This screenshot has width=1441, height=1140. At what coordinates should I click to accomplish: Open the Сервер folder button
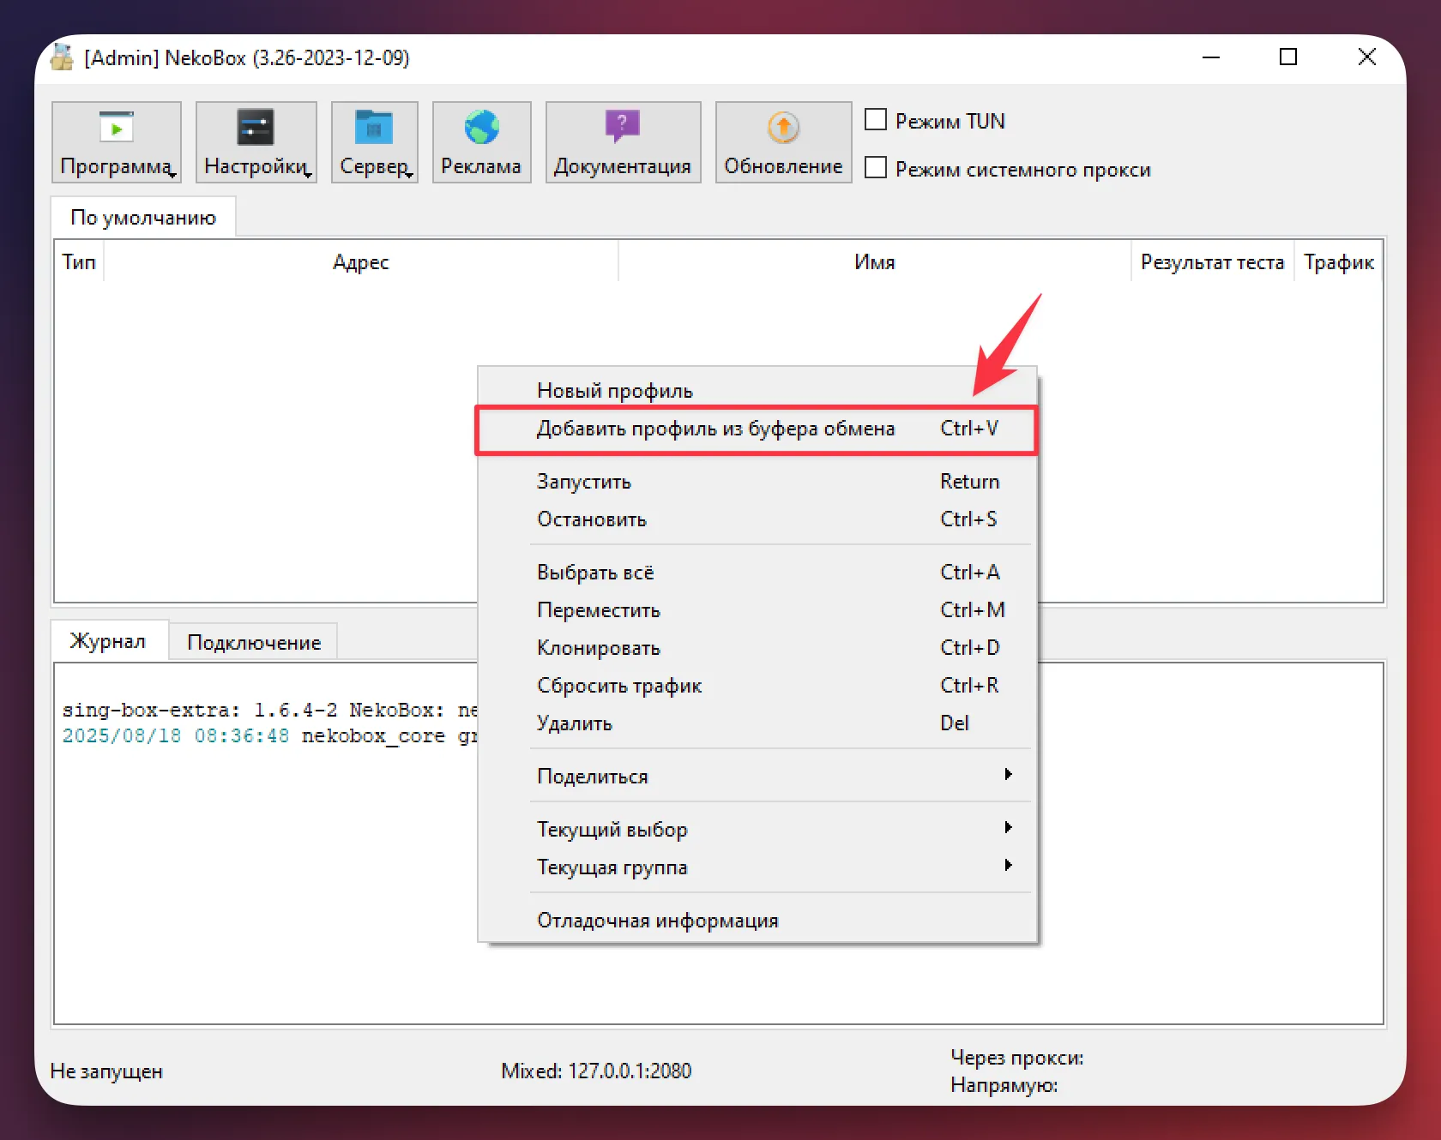[x=375, y=142]
